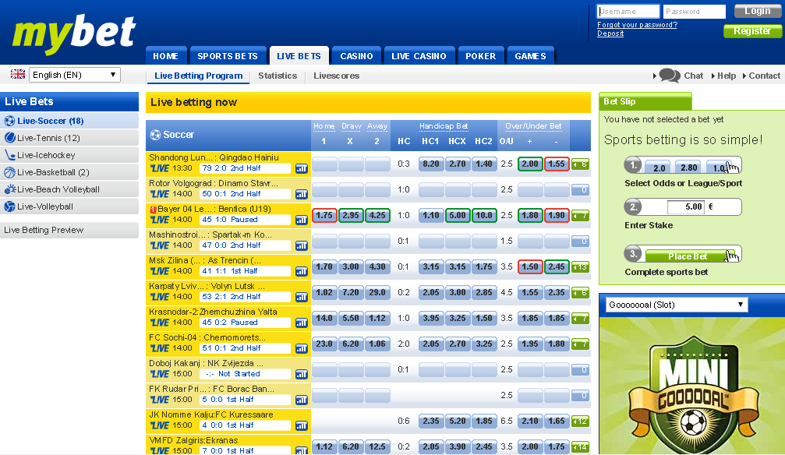Click the Username input field
The height and width of the screenshot is (455, 785).
click(628, 12)
